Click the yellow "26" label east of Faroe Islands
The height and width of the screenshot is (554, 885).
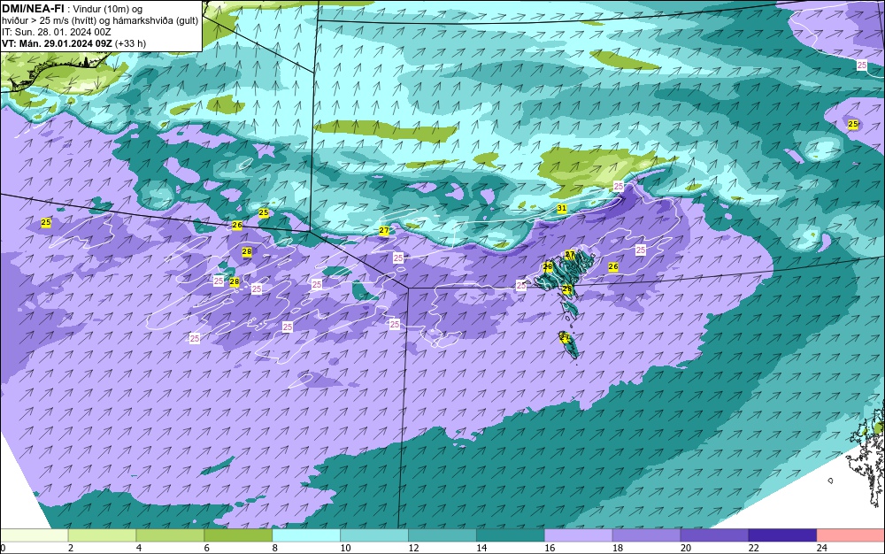[x=613, y=266]
